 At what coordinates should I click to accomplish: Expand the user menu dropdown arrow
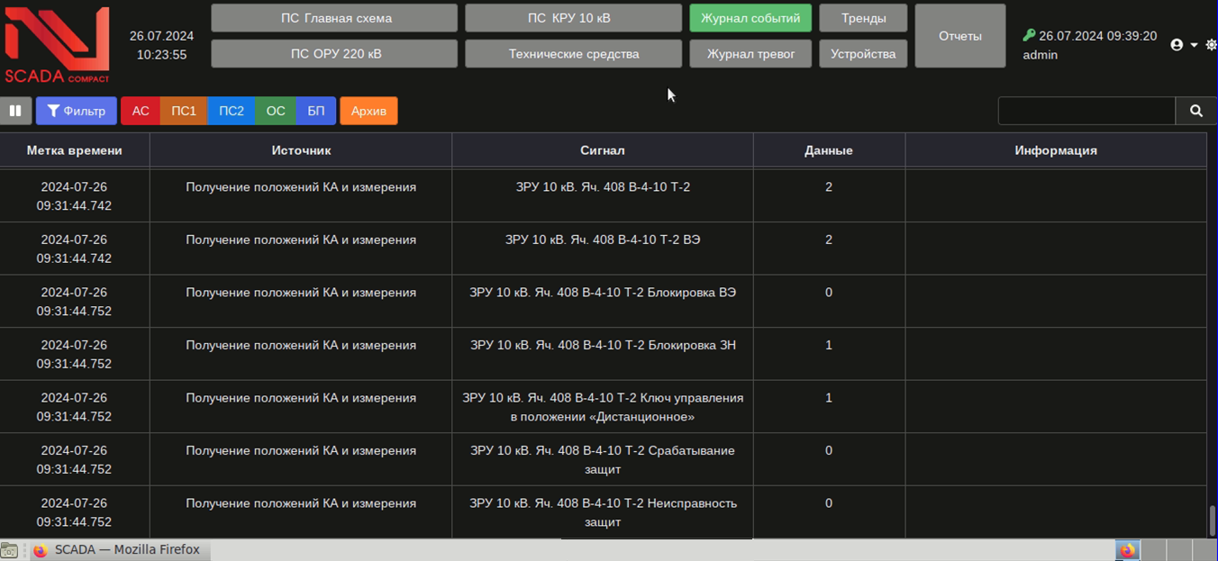click(1194, 45)
